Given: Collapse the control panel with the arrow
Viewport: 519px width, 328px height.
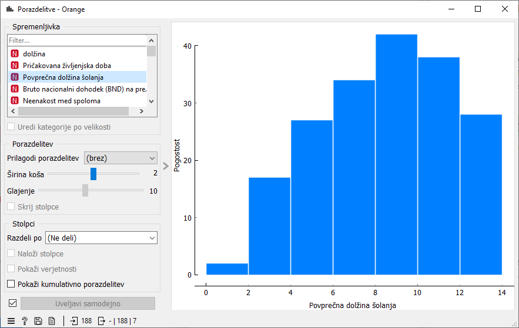Looking at the screenshot, I should 166,166.
